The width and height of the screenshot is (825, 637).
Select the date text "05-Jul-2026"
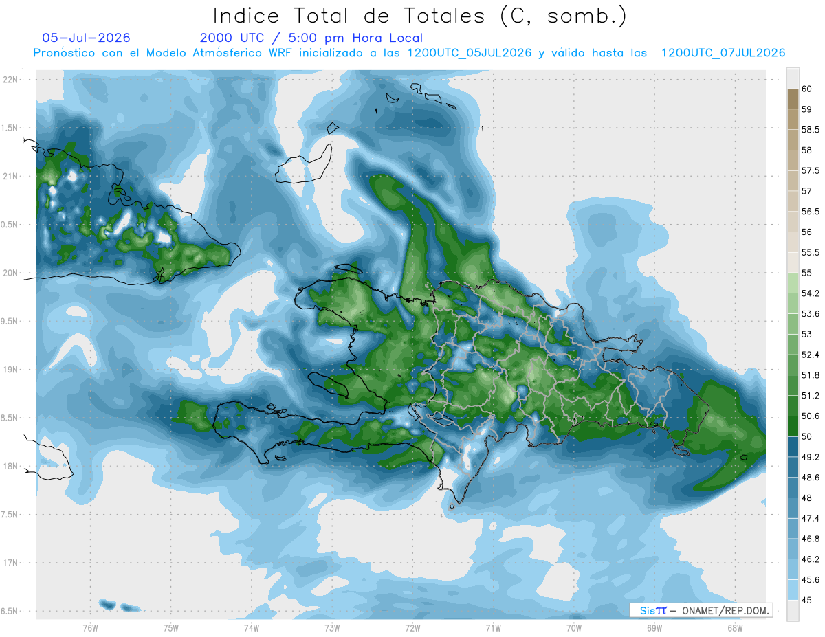(86, 38)
